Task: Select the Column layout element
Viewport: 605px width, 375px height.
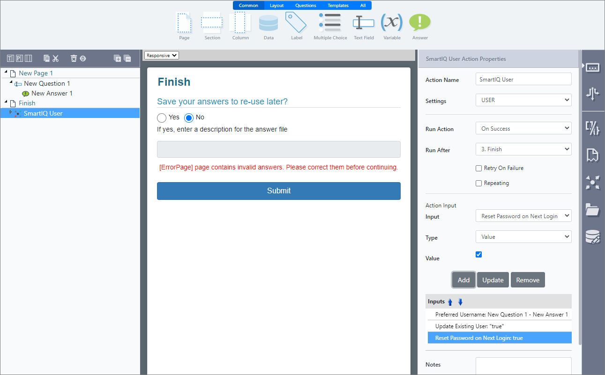Action: point(240,26)
